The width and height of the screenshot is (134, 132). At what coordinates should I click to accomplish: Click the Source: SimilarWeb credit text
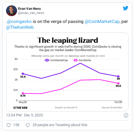[x=112, y=107]
